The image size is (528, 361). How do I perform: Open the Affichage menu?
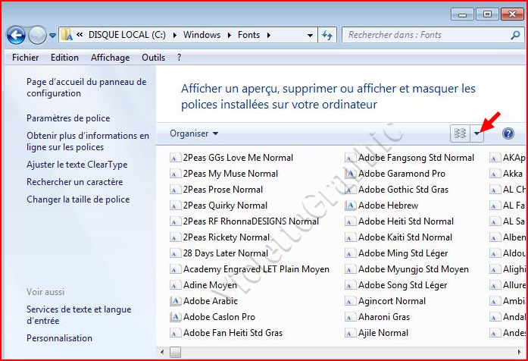[110, 57]
